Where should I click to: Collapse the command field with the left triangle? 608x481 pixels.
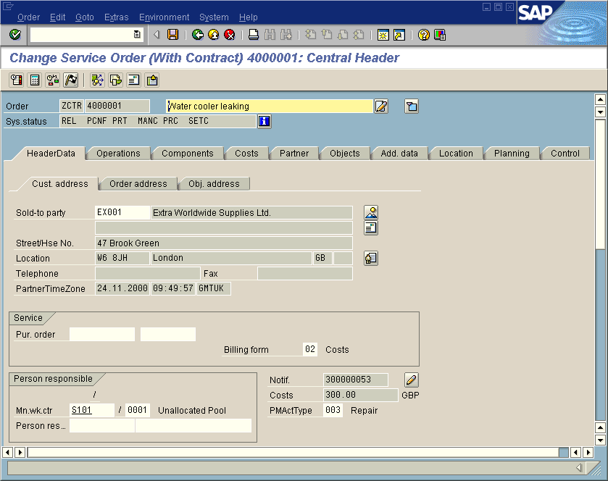pyautogui.click(x=157, y=35)
